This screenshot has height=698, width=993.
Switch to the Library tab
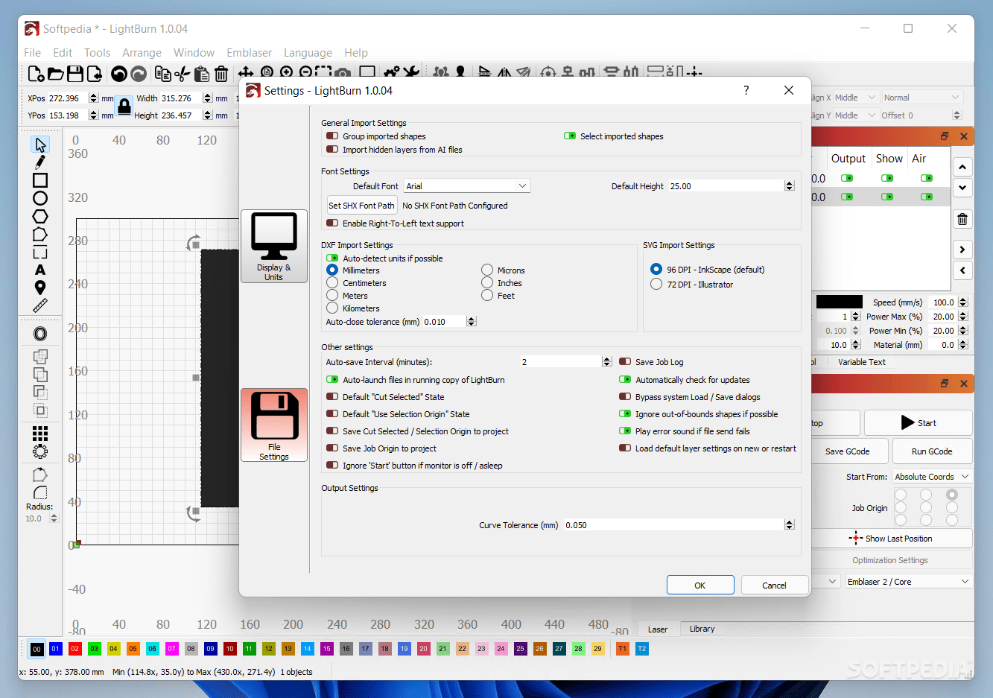point(701,629)
